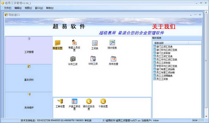The height and width of the screenshot is (123, 209).
Task: Click the 导航窗口 title icon
Action: pyautogui.click(x=6, y=15)
